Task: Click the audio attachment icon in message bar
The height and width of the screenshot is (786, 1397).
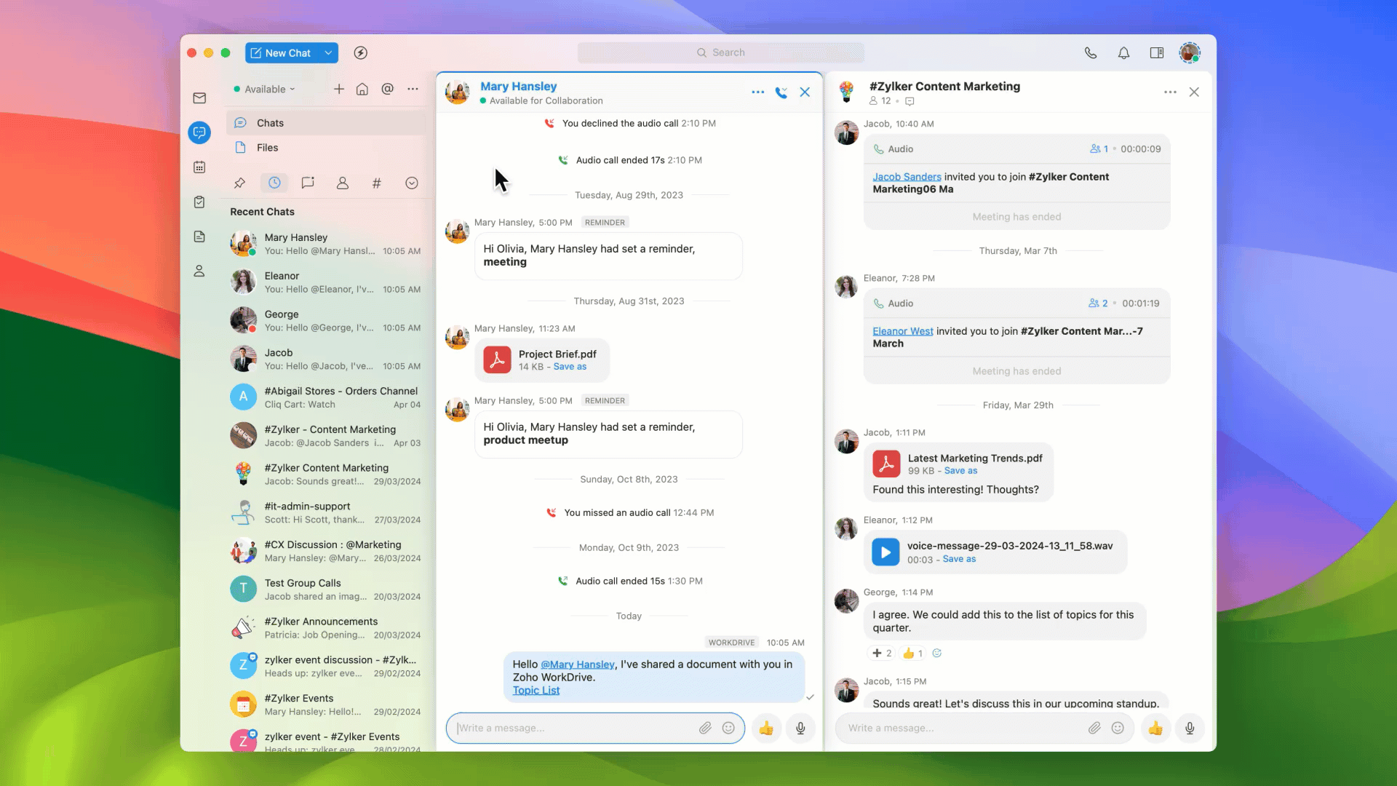Action: [x=800, y=728]
